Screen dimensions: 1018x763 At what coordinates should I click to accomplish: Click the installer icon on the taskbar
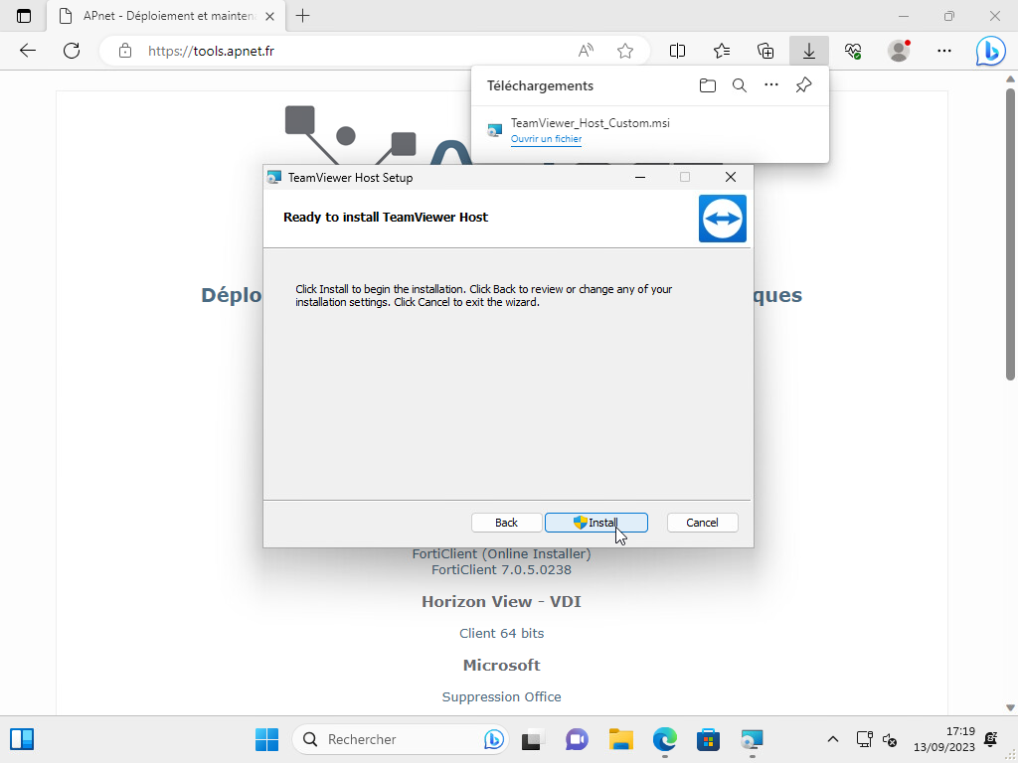point(752,739)
